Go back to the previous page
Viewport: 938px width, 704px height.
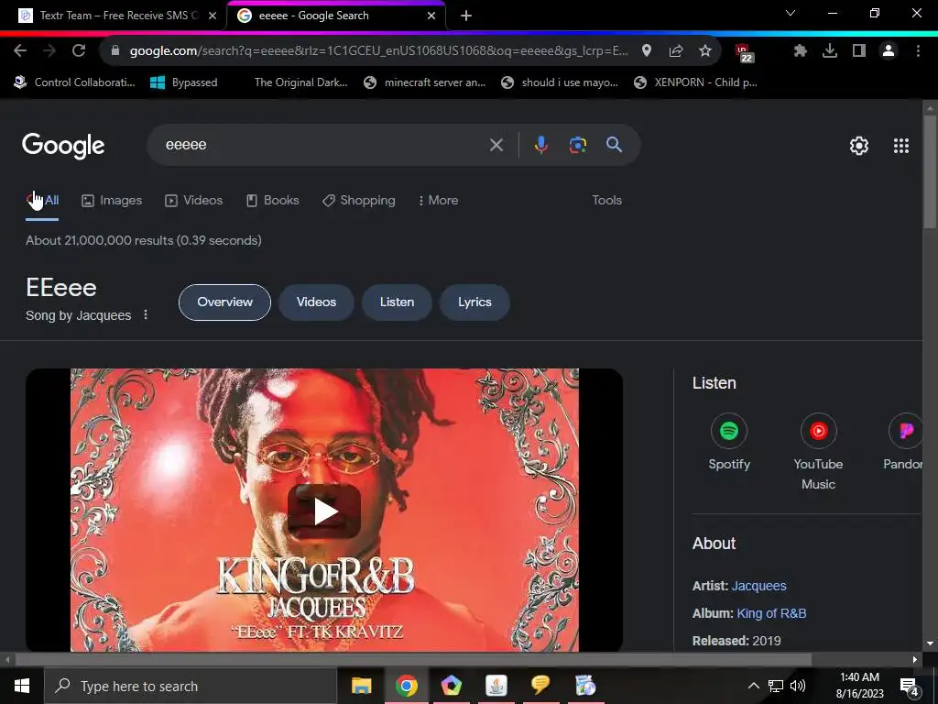20,51
